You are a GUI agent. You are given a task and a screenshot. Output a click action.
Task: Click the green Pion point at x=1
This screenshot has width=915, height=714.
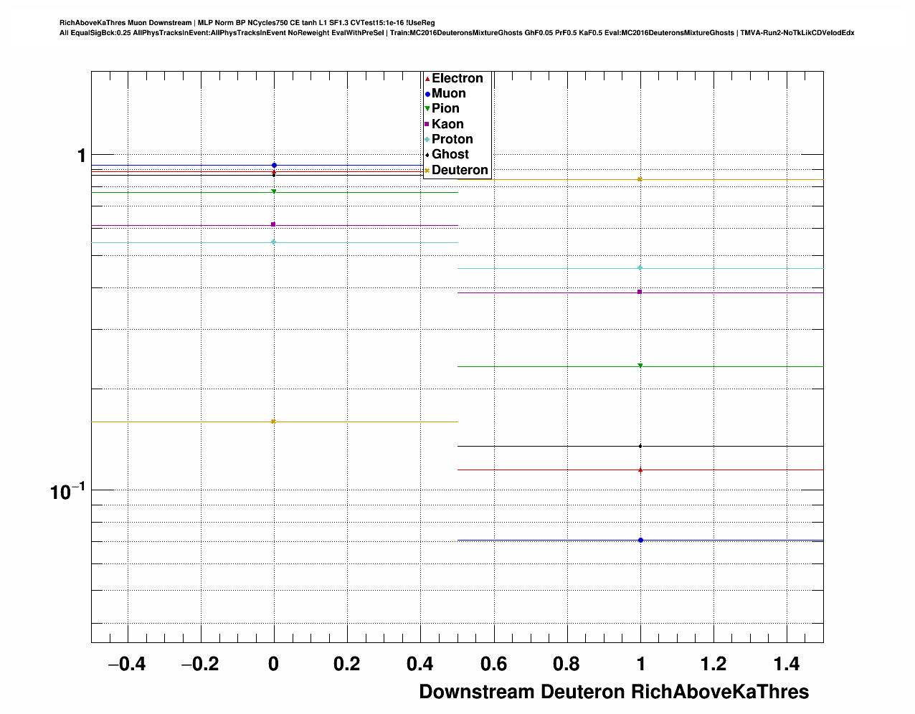point(640,366)
